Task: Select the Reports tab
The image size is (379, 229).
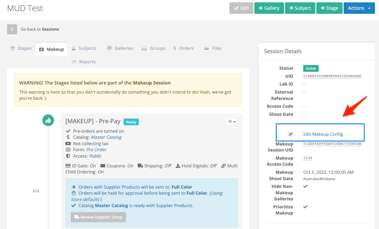Action: [x=84, y=62]
